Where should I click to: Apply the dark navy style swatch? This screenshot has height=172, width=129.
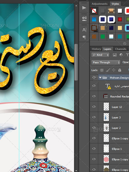(x=111, y=28)
